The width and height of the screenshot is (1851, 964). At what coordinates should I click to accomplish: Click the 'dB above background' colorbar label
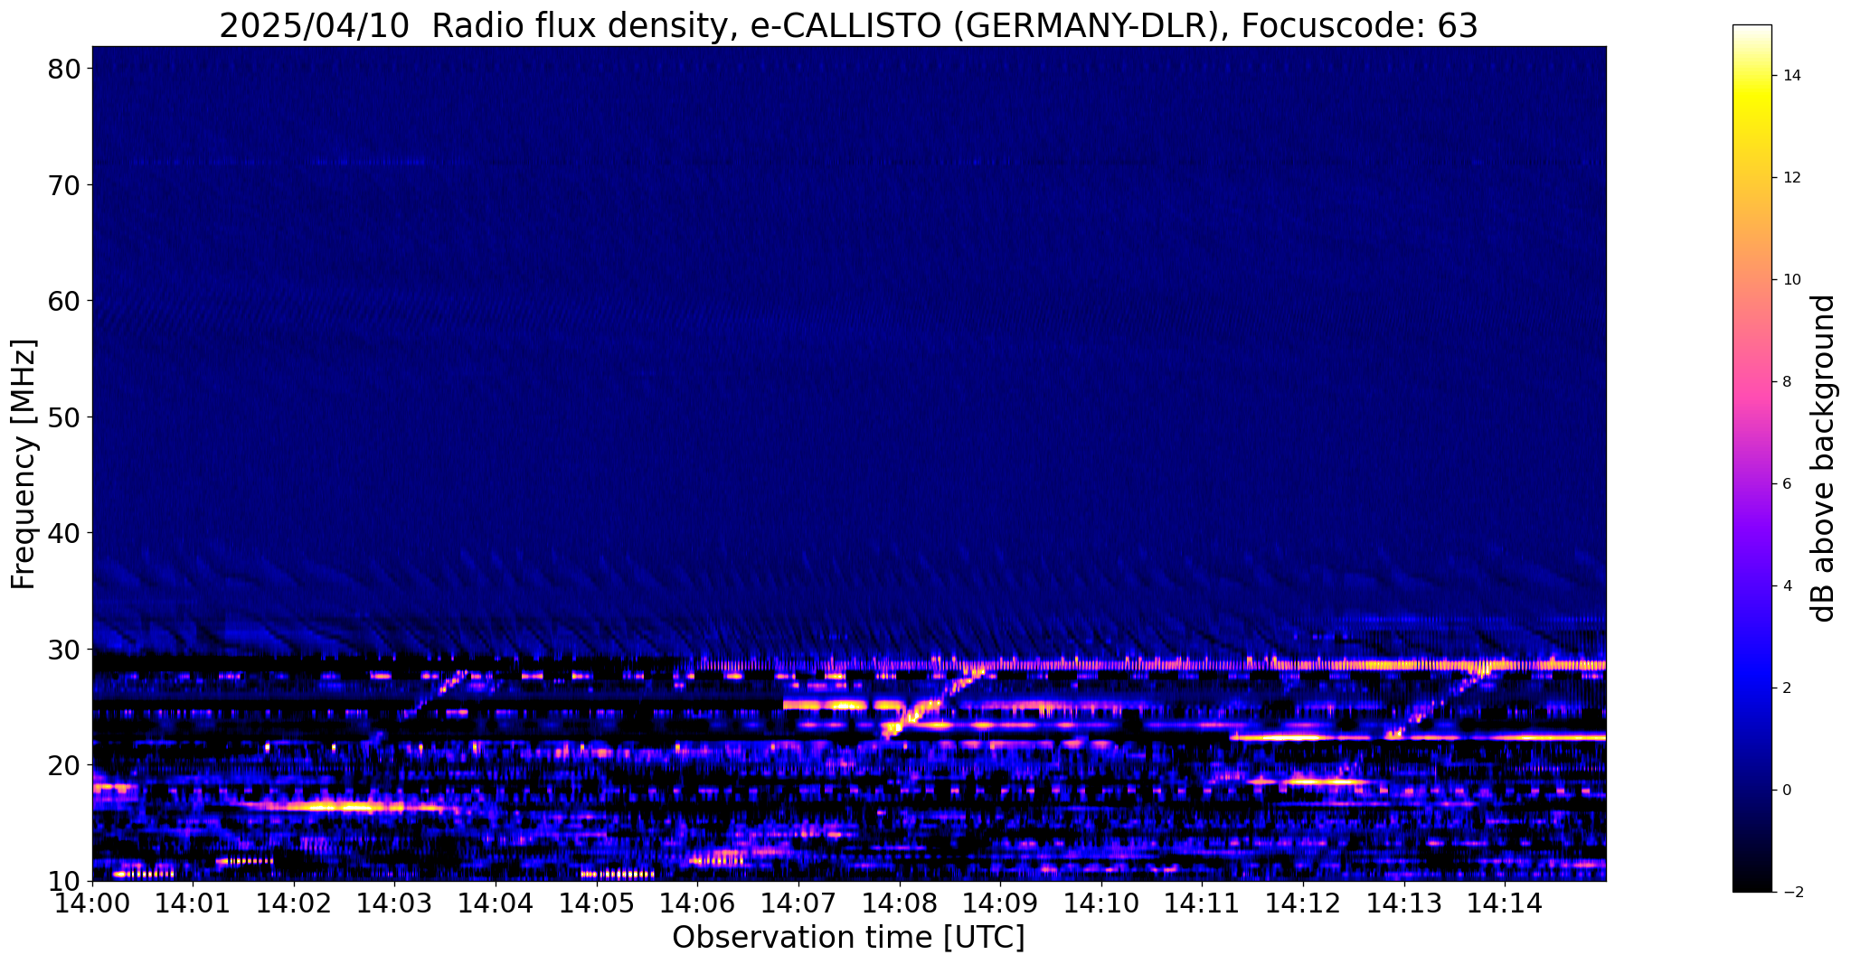click(x=1824, y=459)
